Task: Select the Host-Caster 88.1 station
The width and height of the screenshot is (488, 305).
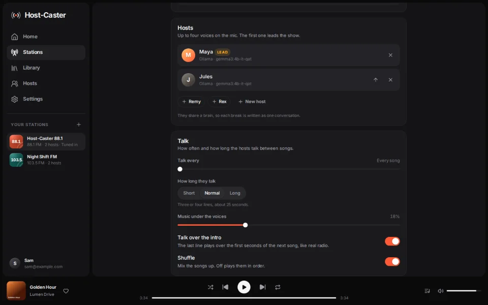Action: (x=46, y=142)
